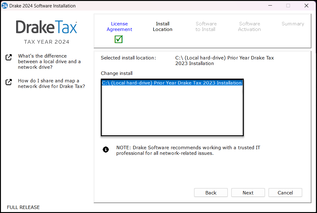
Task: Close the Drake 2024 installer window
Action: pos(306,6)
